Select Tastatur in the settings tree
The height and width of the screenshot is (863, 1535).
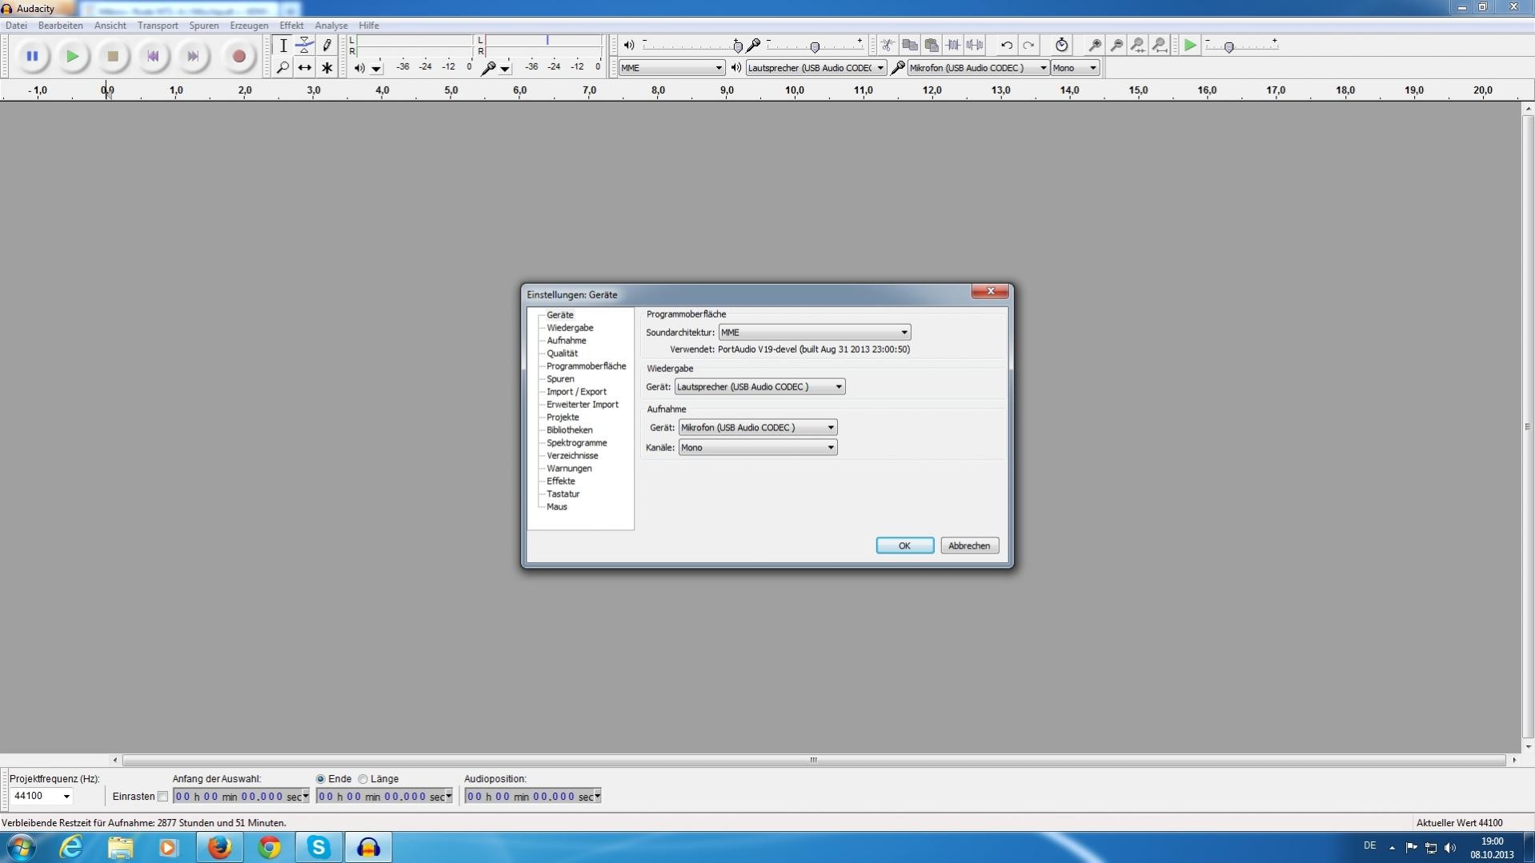563,494
